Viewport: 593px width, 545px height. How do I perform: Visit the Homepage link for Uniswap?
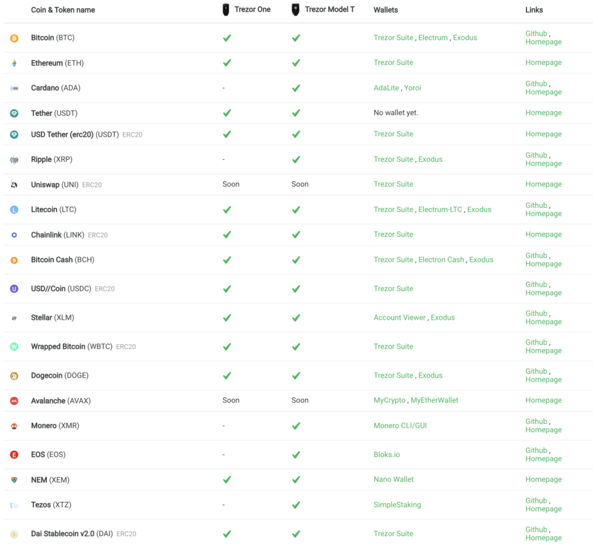click(543, 184)
